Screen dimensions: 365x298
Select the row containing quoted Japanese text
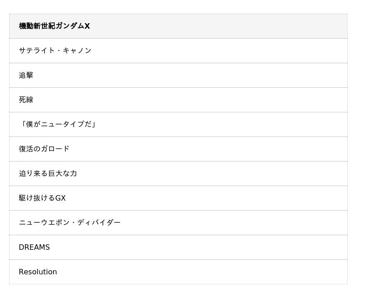pyautogui.click(x=57, y=124)
